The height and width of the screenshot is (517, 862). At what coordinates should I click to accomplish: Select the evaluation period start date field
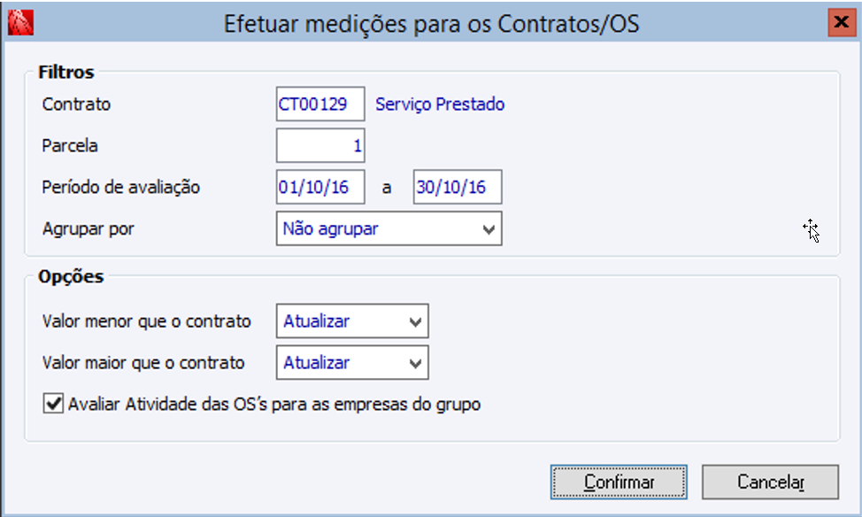tap(319, 188)
